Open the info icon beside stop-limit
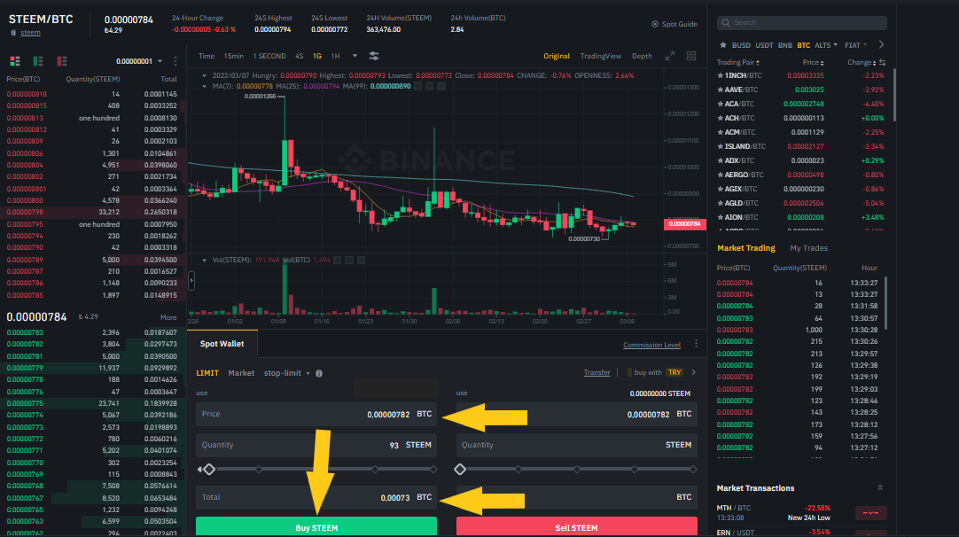959x537 pixels. [319, 373]
